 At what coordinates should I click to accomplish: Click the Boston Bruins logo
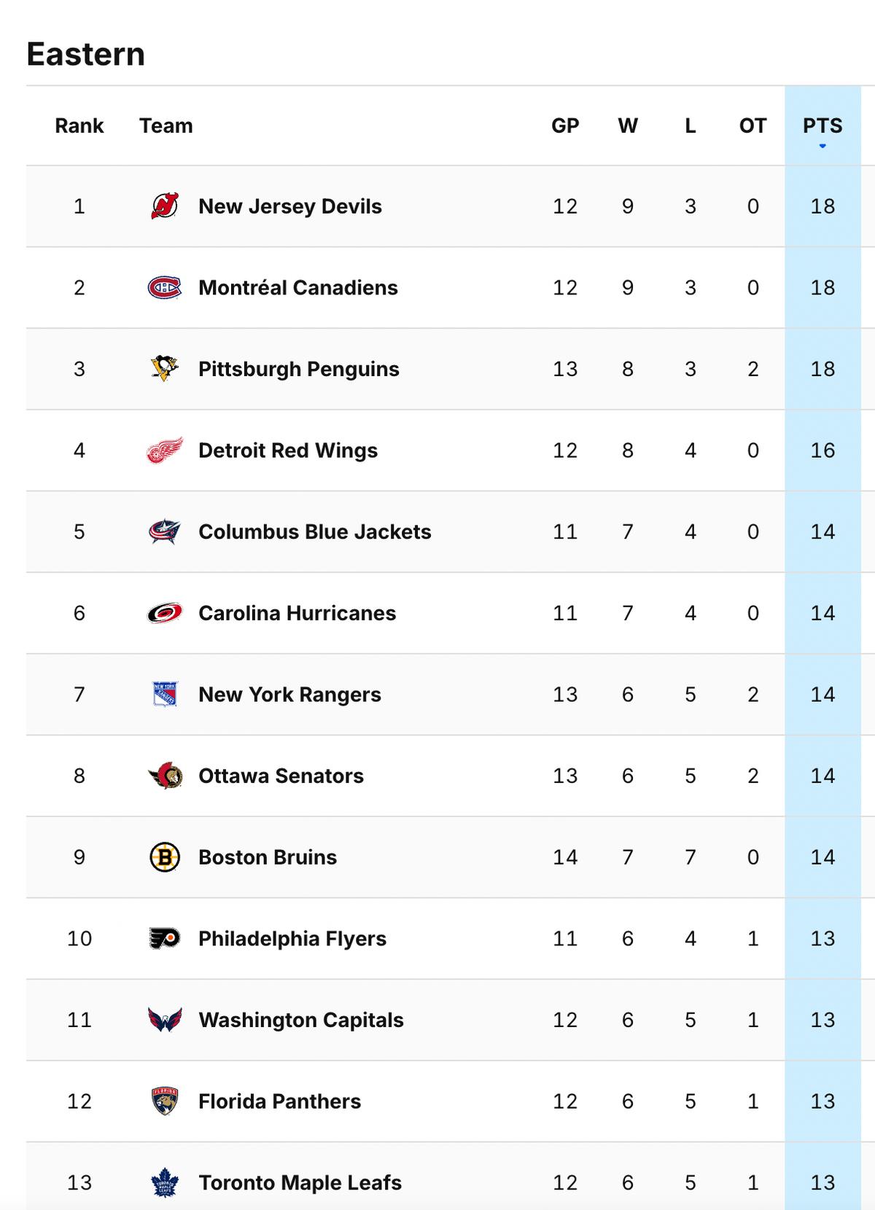pyautogui.click(x=165, y=857)
